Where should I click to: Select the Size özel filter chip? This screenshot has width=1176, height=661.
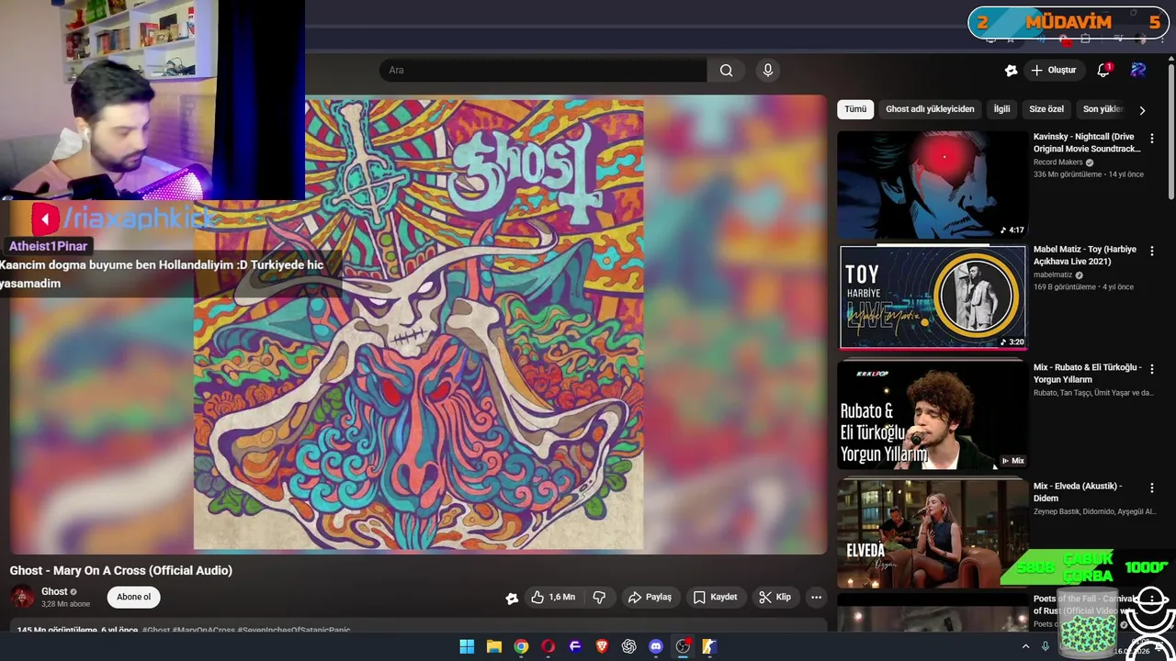point(1046,109)
